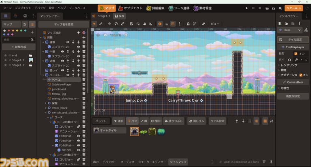
Task: Select the pan hand tool in the viewport toolbar
Action: coord(144,24)
